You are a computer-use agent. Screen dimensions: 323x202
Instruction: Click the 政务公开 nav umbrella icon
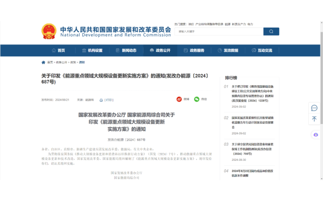152,50
